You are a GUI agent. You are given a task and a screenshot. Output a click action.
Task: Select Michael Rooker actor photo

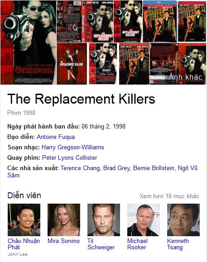click(144, 220)
